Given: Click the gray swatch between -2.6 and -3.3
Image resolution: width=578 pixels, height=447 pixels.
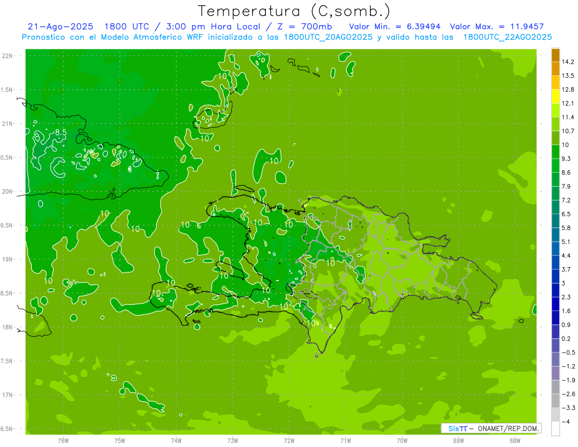Looking at the screenshot, I should [555, 401].
